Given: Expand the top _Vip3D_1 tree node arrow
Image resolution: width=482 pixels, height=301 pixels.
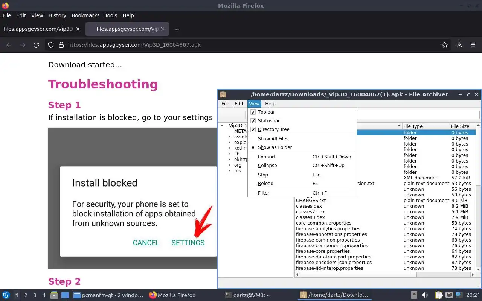Looking at the screenshot, I should point(222,126).
